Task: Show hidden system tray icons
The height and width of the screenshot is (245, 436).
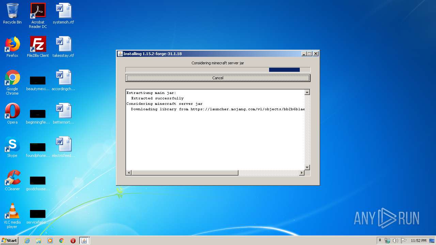Action: pyautogui.click(x=380, y=240)
